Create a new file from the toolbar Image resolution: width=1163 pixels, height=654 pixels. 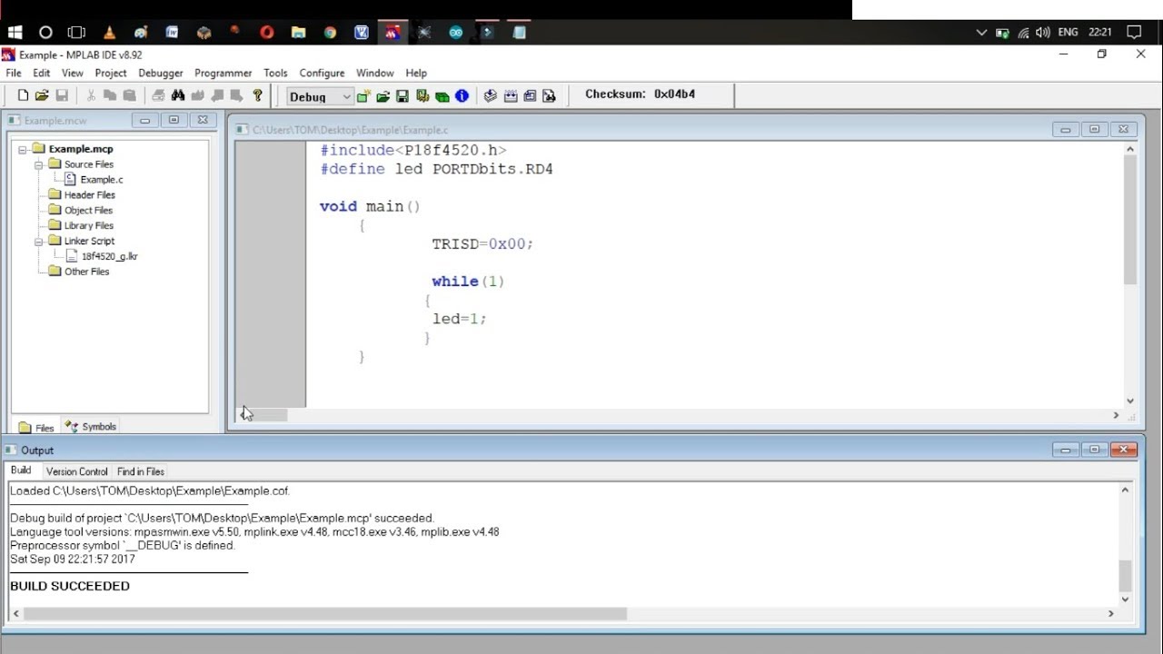coord(23,95)
